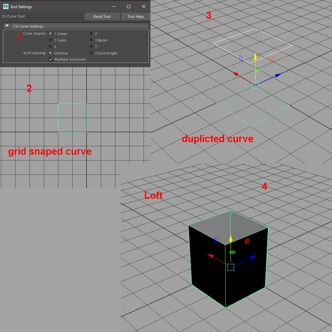Click the Reset Tool button

click(102, 16)
